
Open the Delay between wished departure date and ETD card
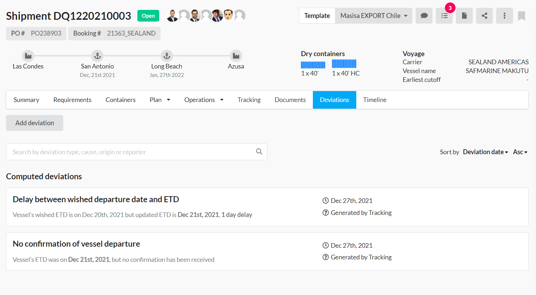coord(267,207)
